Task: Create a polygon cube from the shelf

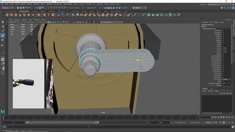Action: [x=11, y=15]
